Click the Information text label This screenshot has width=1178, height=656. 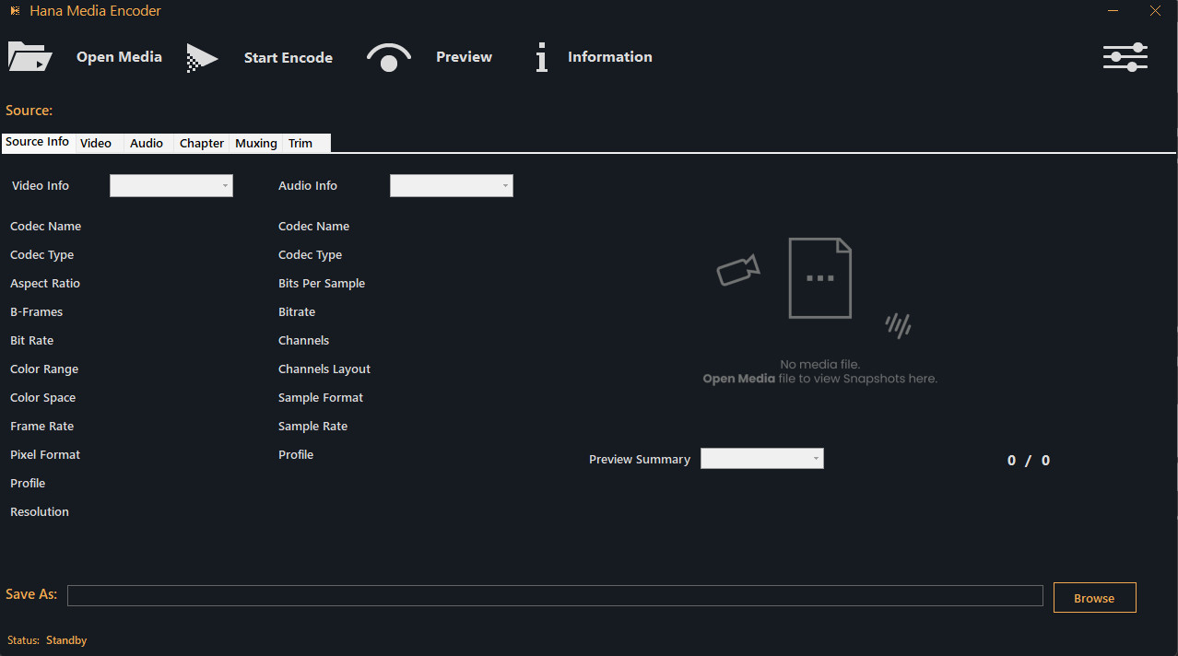610,57
